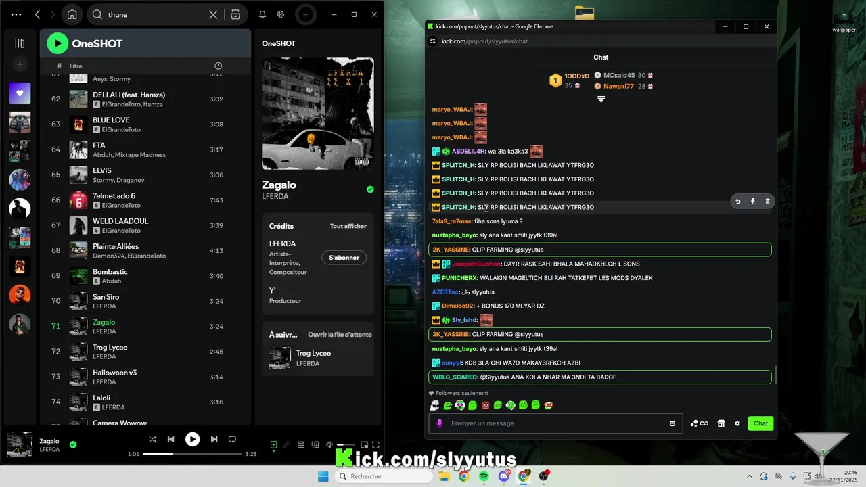Seek in the track progress bar
Screen dimensions: 866x487
coord(192,454)
